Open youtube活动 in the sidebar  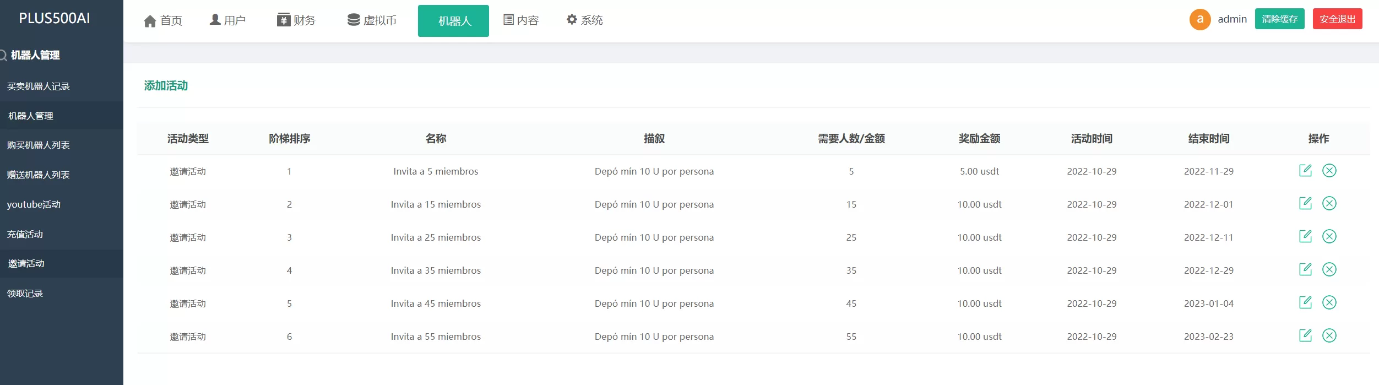34,204
